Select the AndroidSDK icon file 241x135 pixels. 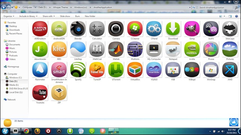[x=59, y=29]
